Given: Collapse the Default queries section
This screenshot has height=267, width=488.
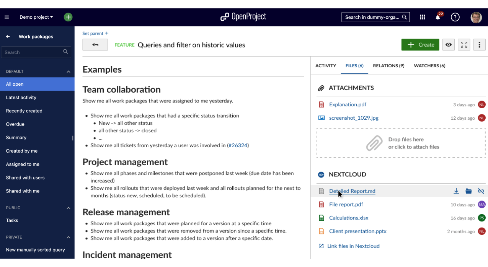Looking at the screenshot, I should tap(69, 72).
